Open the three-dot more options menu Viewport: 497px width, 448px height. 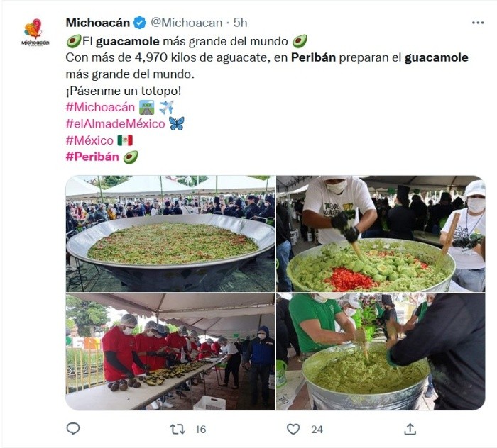pos(478,23)
